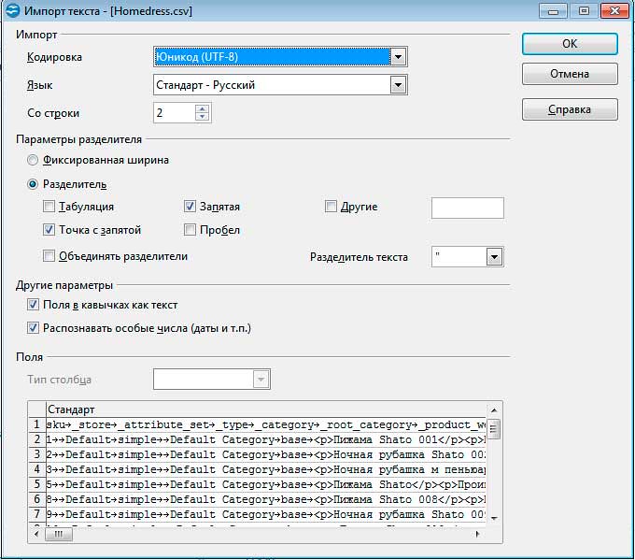The width and height of the screenshot is (635, 560).
Task: Open the Разделитель текста dropdown
Action: [494, 257]
